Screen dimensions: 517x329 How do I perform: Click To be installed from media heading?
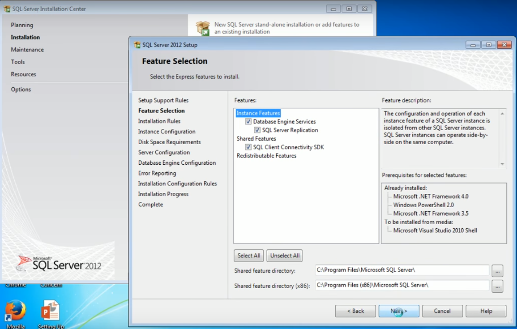tap(419, 222)
